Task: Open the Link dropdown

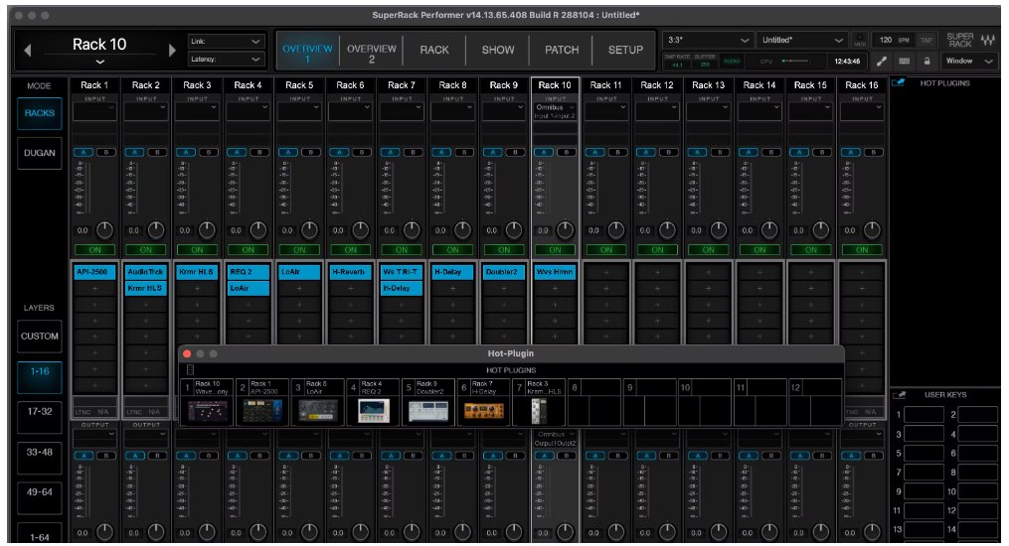Action: pos(227,41)
